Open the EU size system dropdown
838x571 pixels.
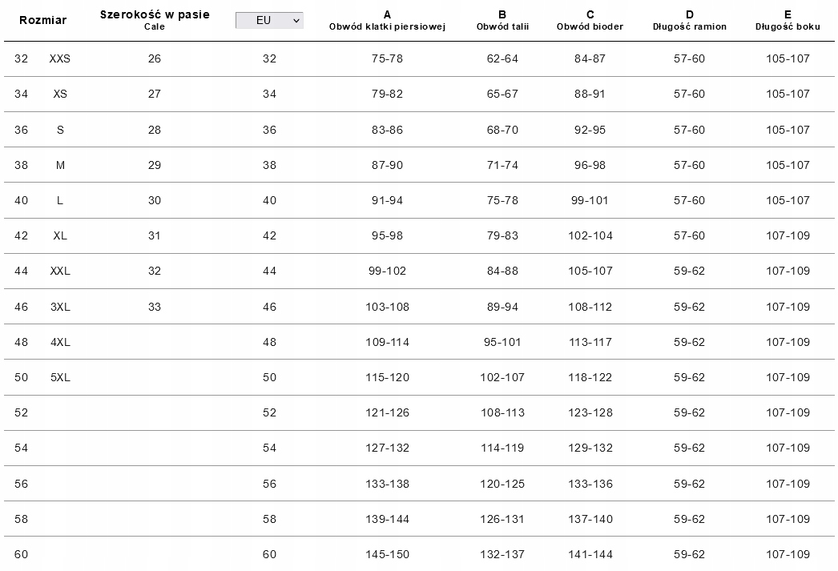click(x=270, y=21)
